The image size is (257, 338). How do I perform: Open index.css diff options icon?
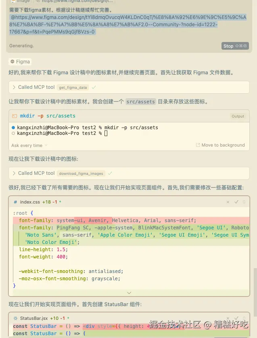point(244,202)
